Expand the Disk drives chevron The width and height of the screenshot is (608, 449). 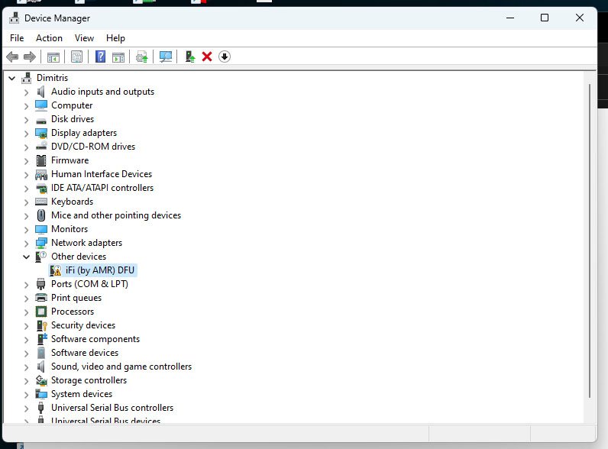coord(27,120)
